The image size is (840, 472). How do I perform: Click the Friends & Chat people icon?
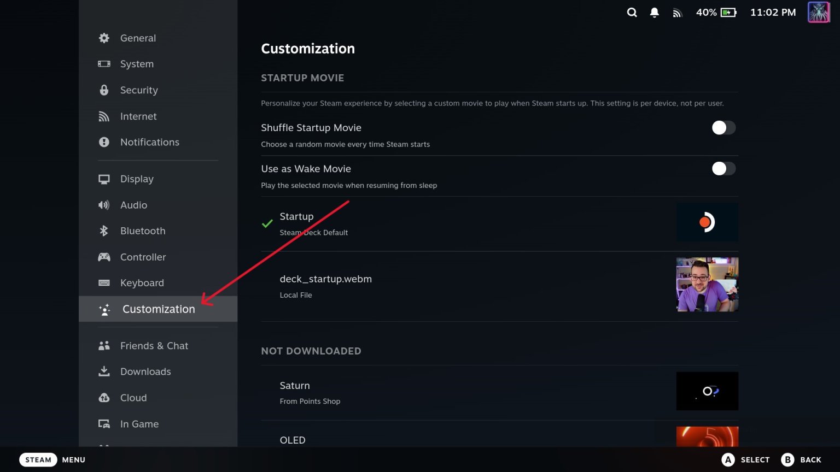[104, 346]
